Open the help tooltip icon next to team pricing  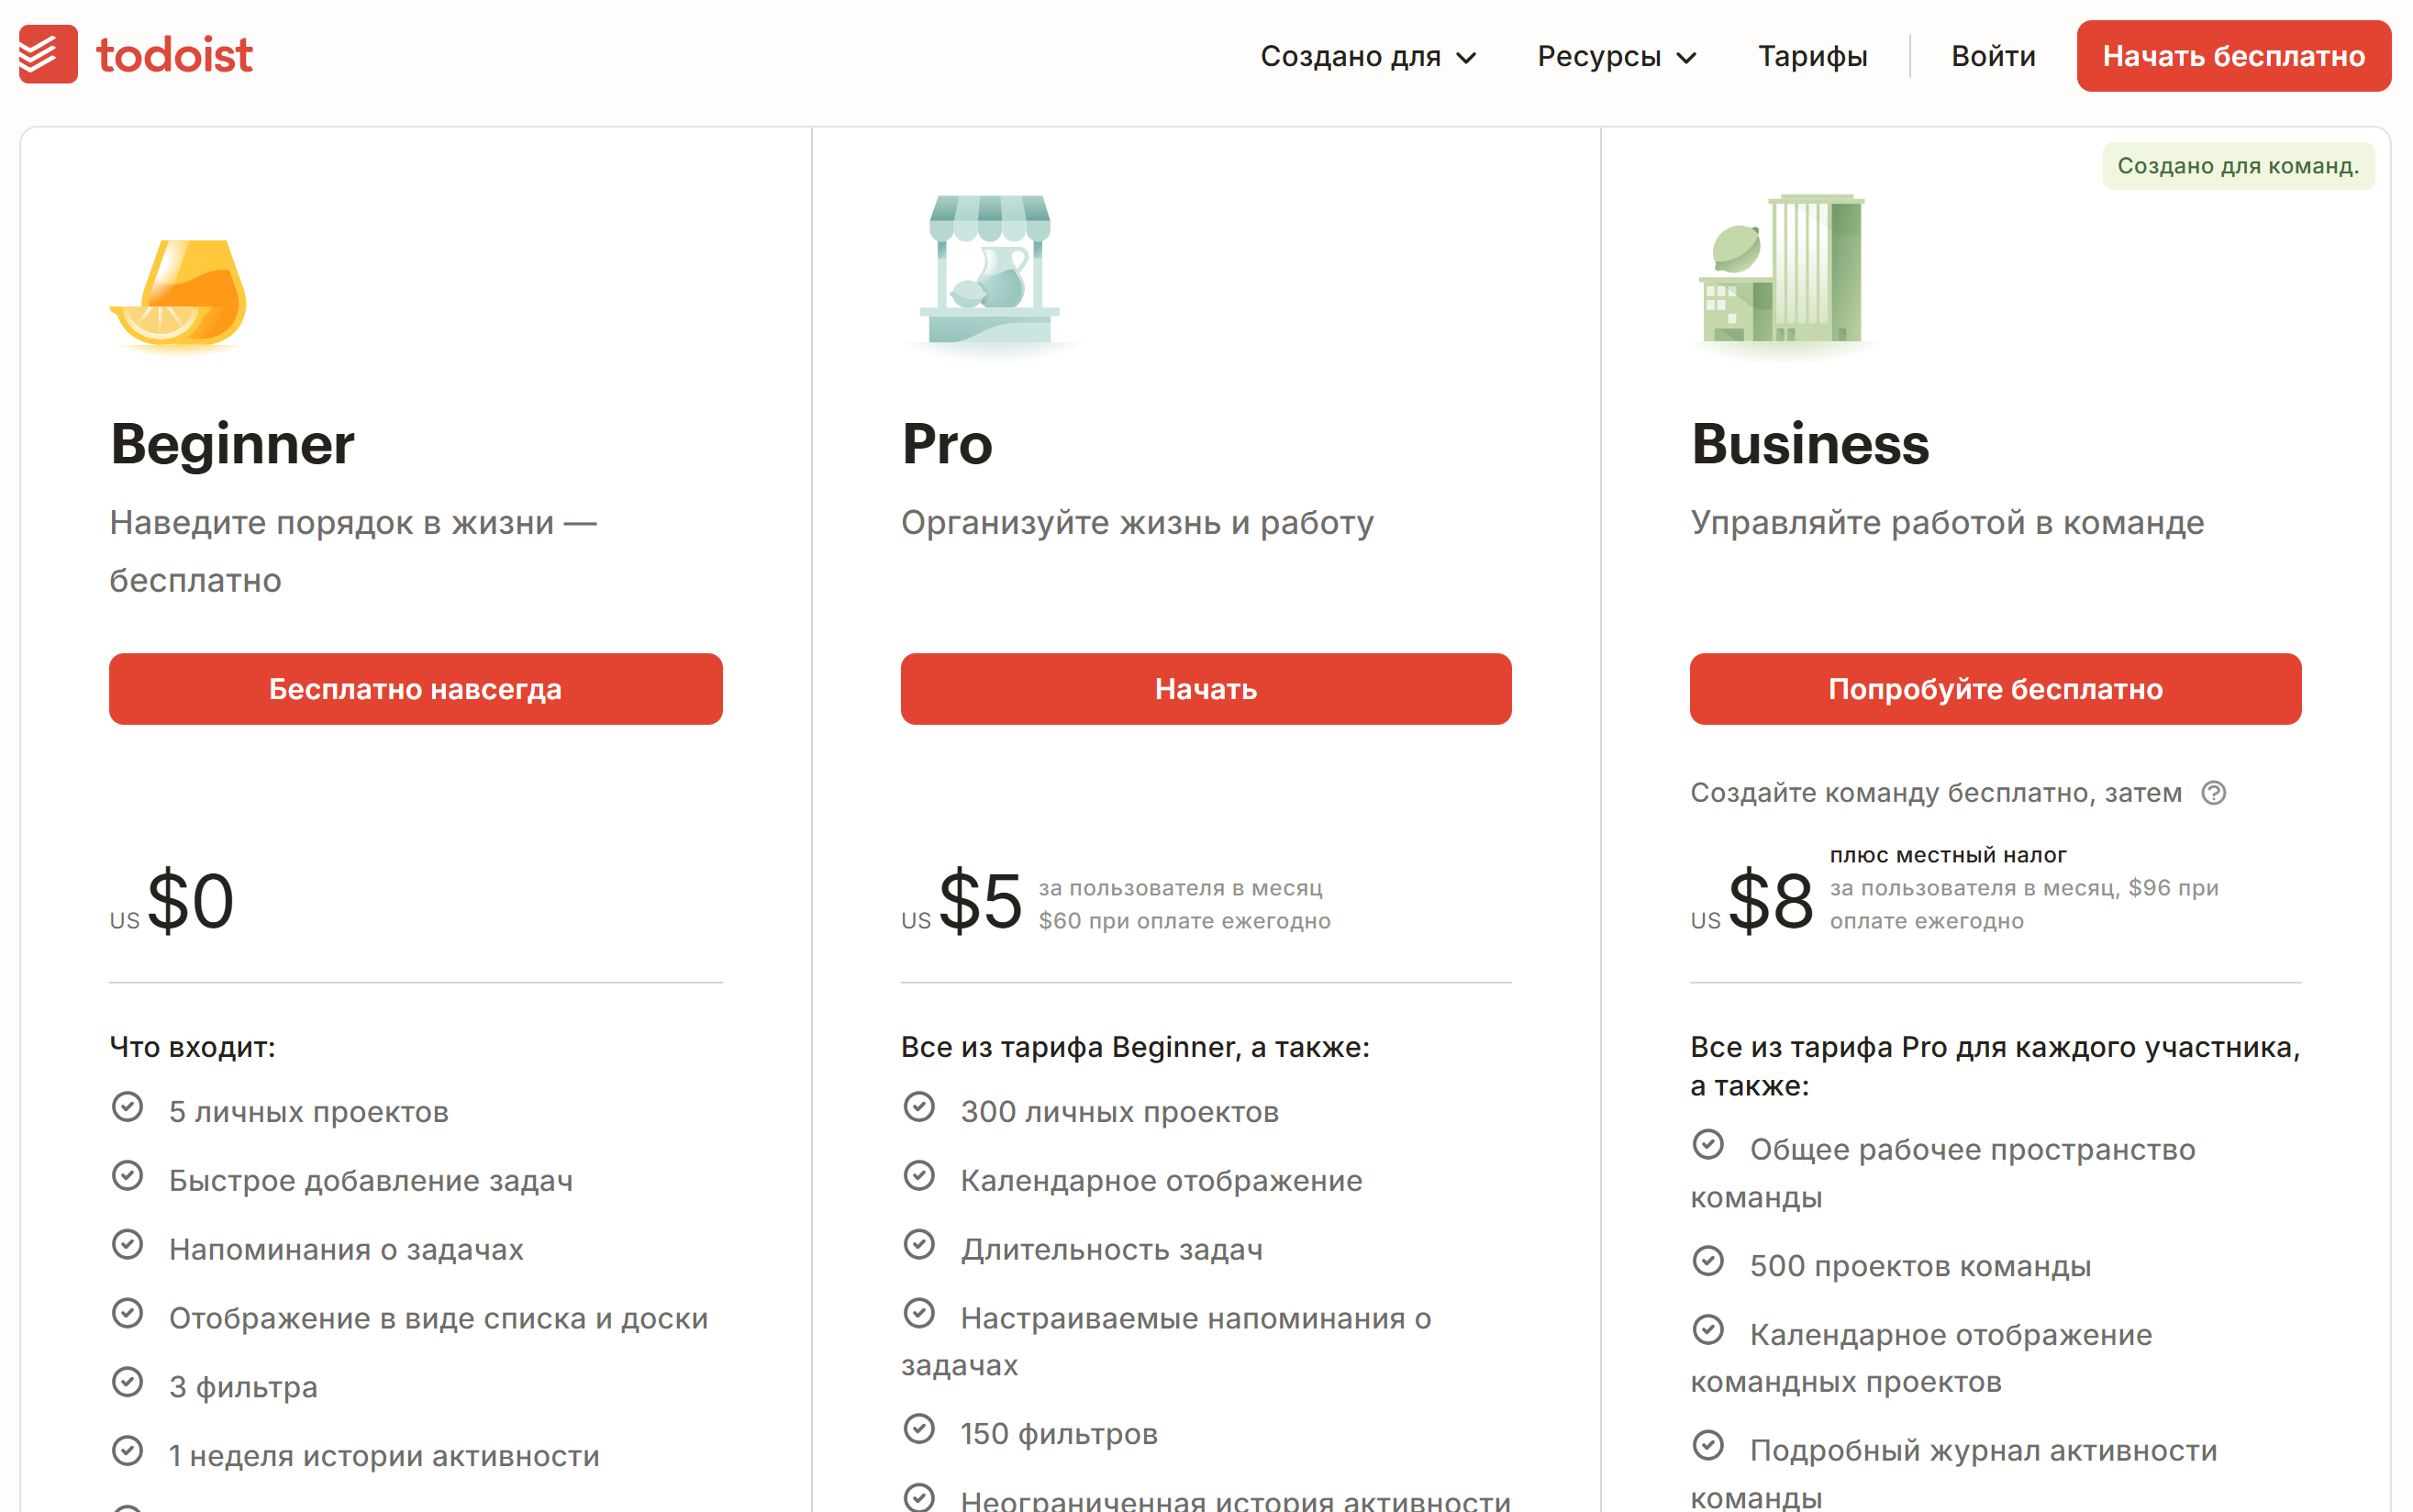(2215, 792)
